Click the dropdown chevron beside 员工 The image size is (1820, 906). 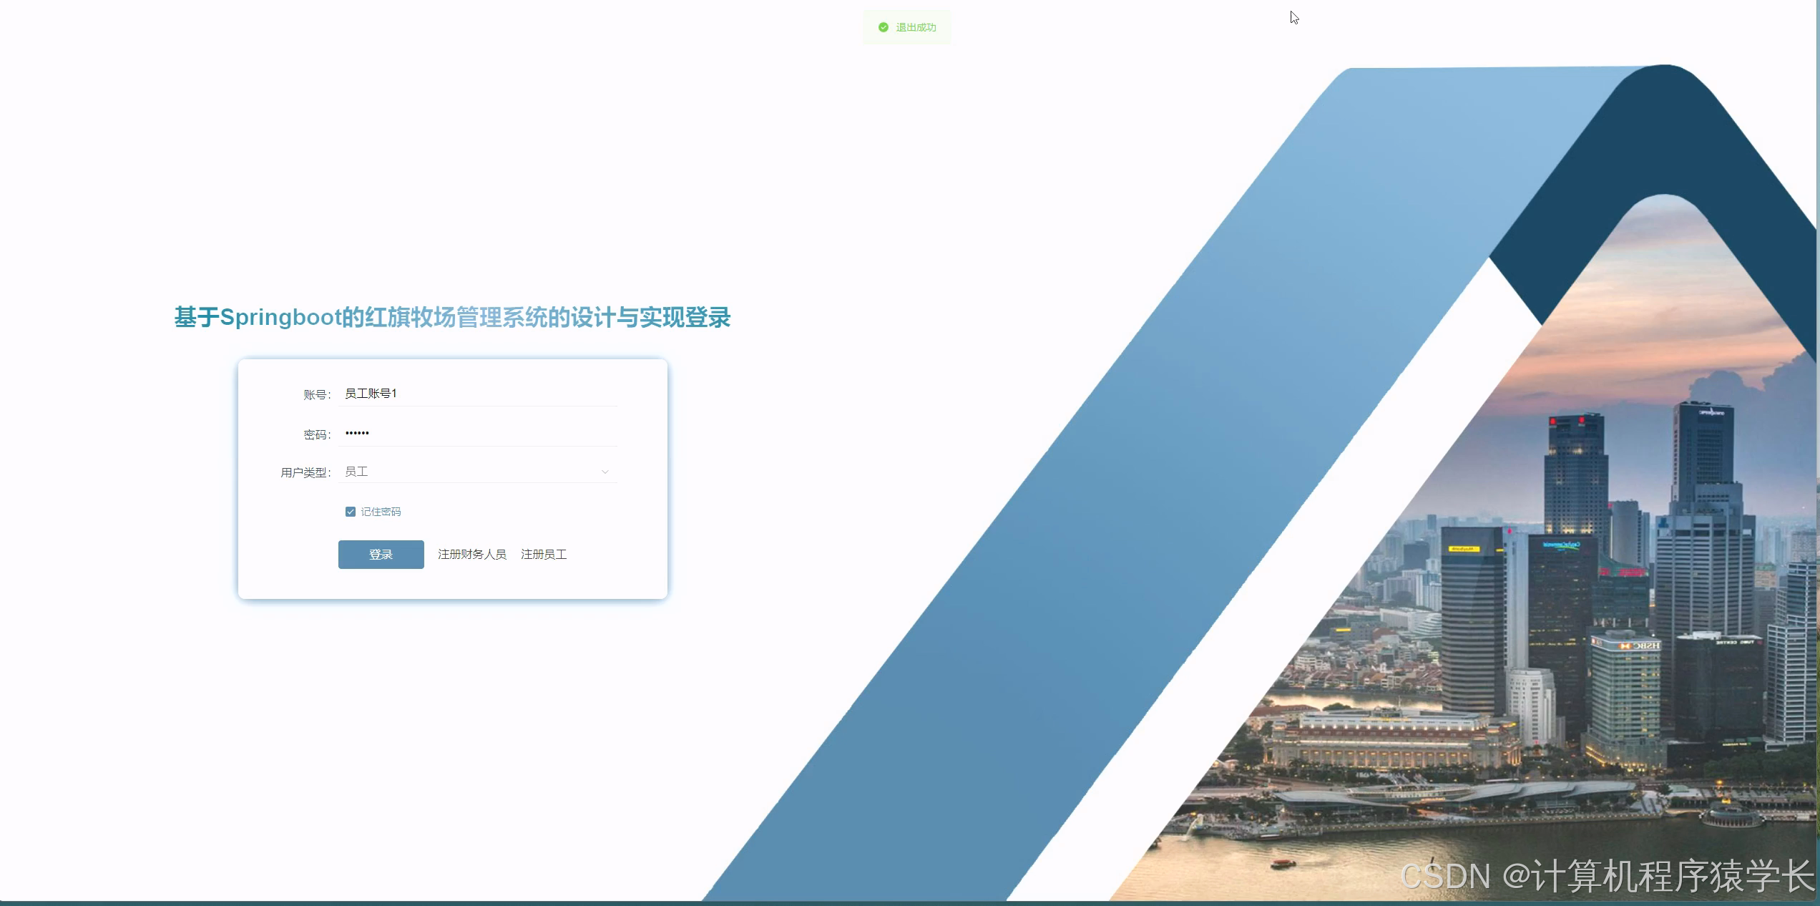click(605, 471)
